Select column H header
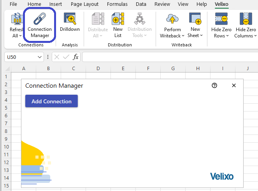The height and width of the screenshot is (191, 258). (x=198, y=68)
